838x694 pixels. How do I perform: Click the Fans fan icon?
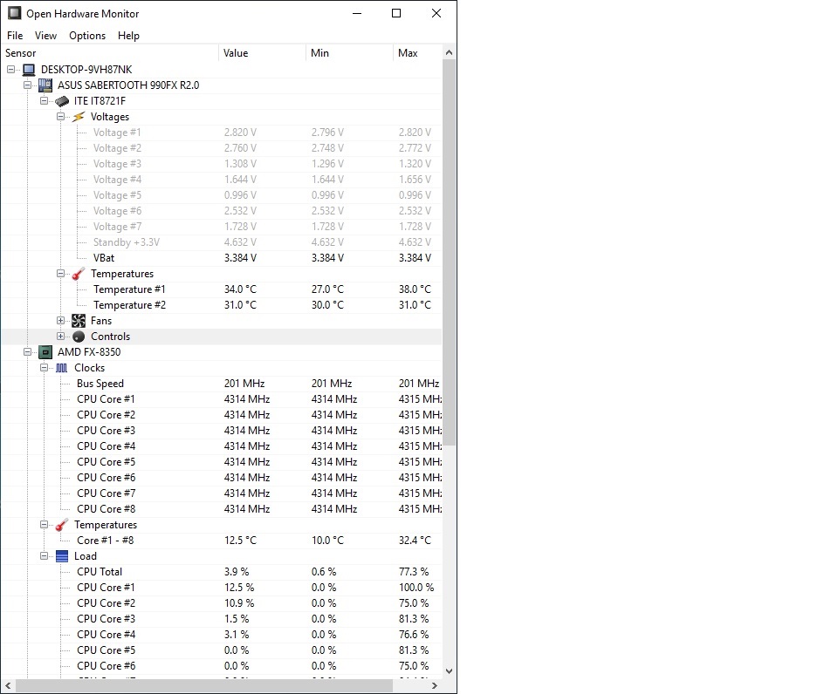(79, 321)
